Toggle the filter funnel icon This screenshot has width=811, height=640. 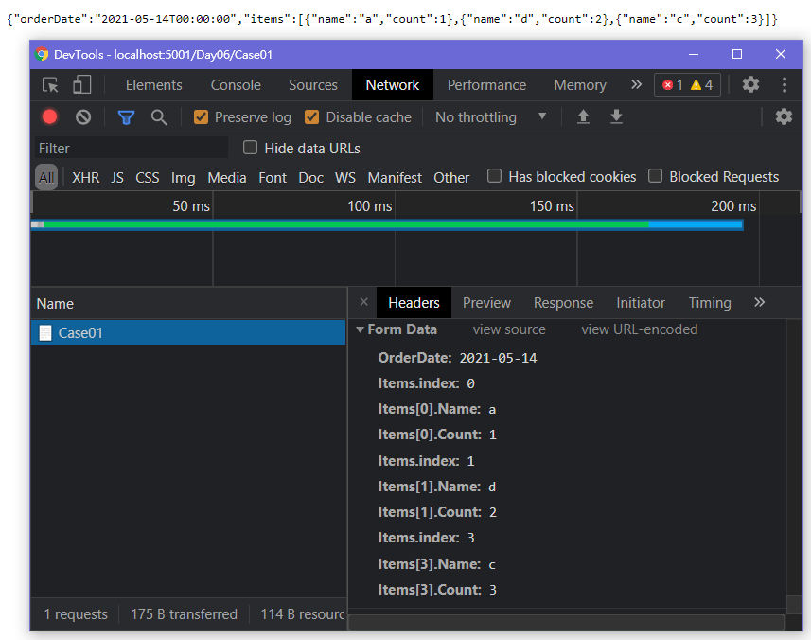126,117
